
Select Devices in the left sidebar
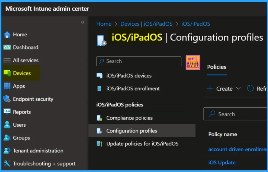[x=22, y=73]
